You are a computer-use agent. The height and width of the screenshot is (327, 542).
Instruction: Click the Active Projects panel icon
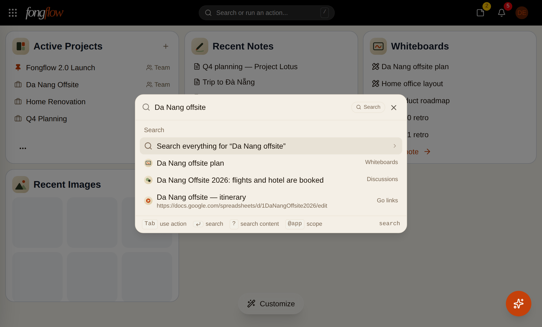21,46
